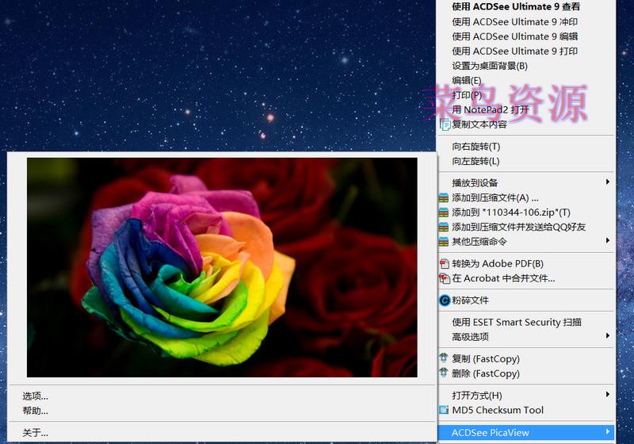
Task: Select the 编辑(E) menu entry
Action: (467, 80)
